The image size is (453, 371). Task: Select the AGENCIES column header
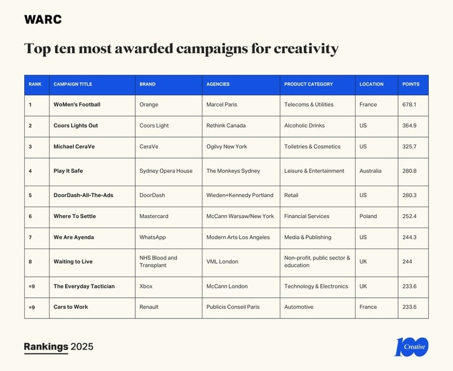(218, 84)
